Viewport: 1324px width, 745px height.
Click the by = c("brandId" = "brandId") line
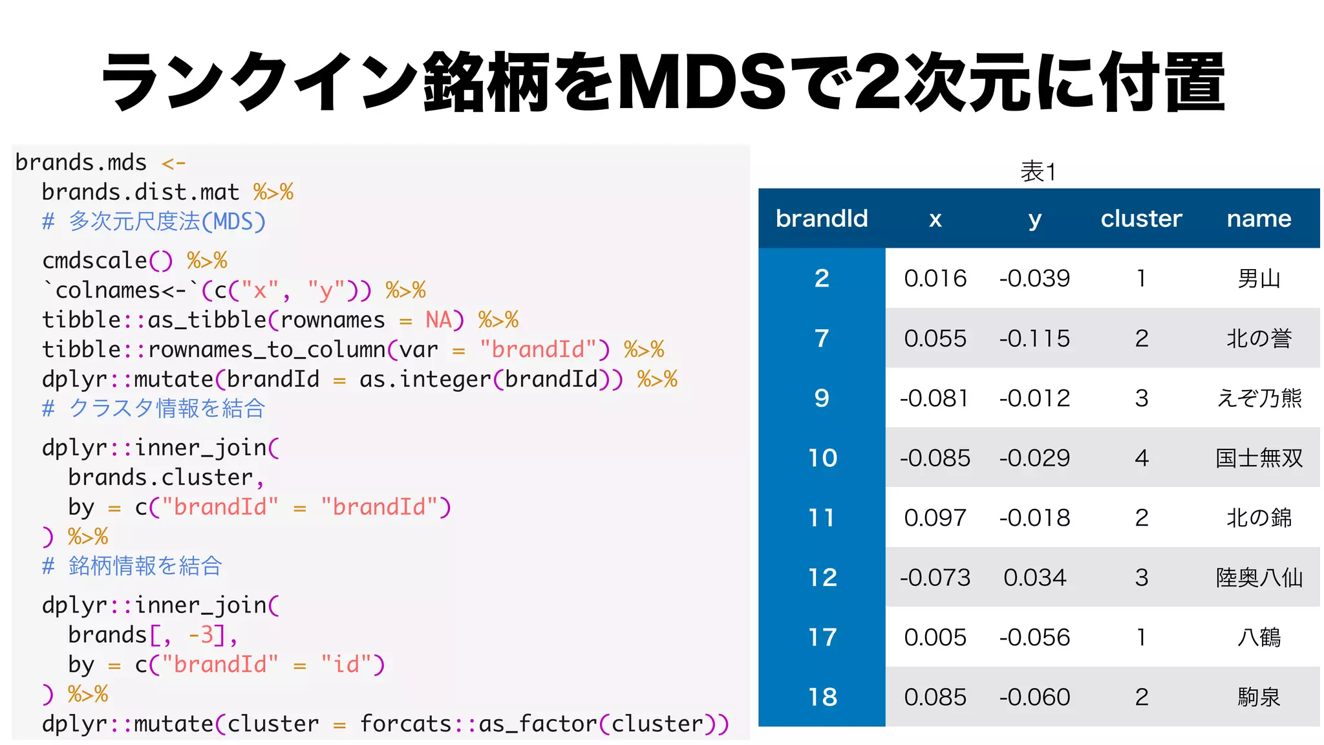tap(259, 507)
